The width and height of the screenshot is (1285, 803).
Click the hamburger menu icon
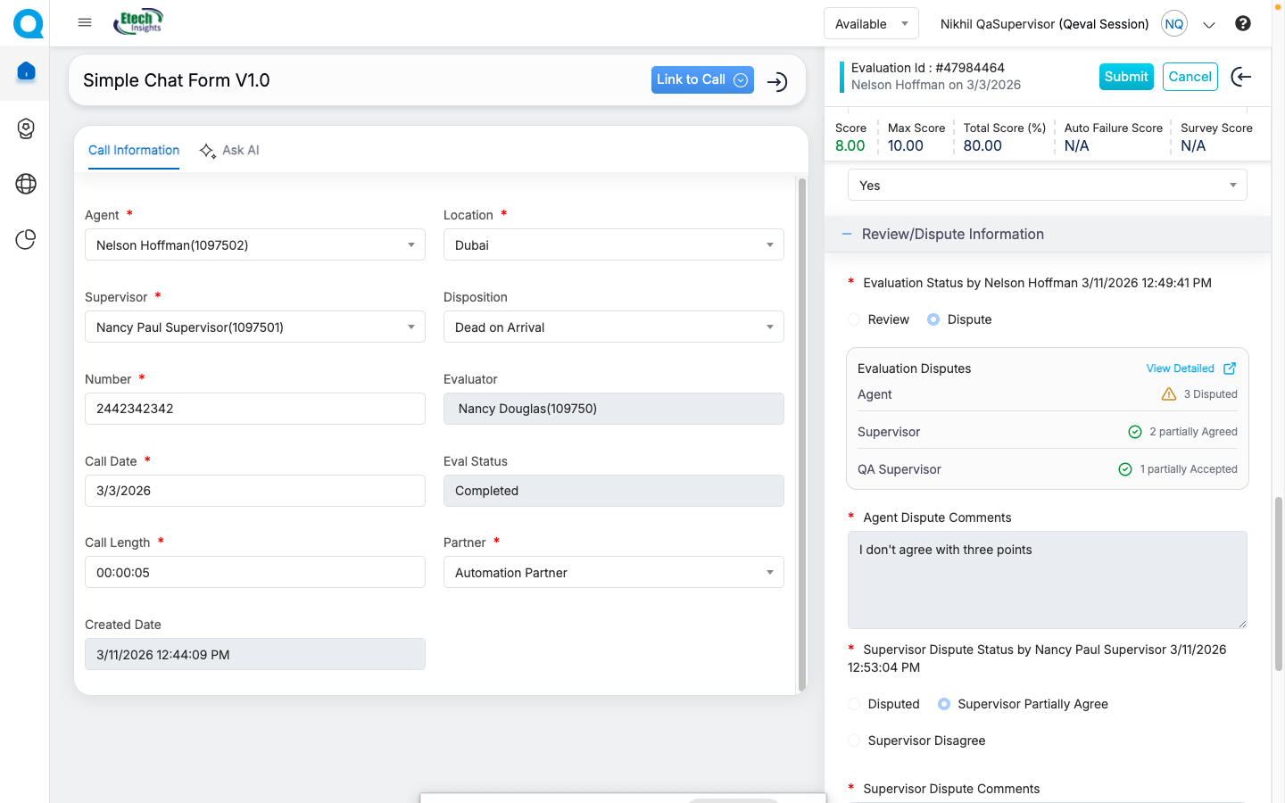(85, 22)
